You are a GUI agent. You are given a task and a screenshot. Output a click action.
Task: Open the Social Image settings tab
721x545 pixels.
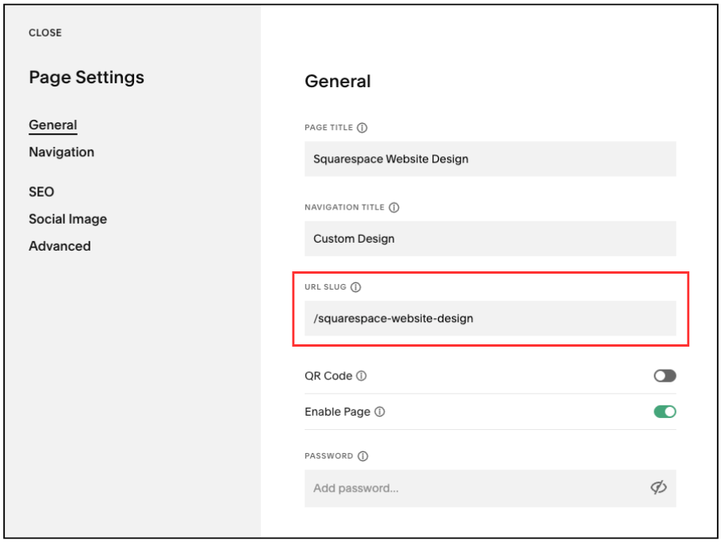pyautogui.click(x=67, y=219)
